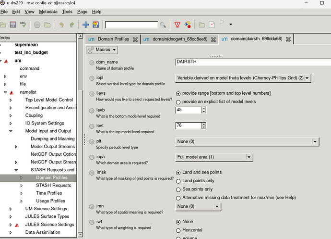Click the gear icon beside levt
Screen dimensions: 331x239
point(92,126)
